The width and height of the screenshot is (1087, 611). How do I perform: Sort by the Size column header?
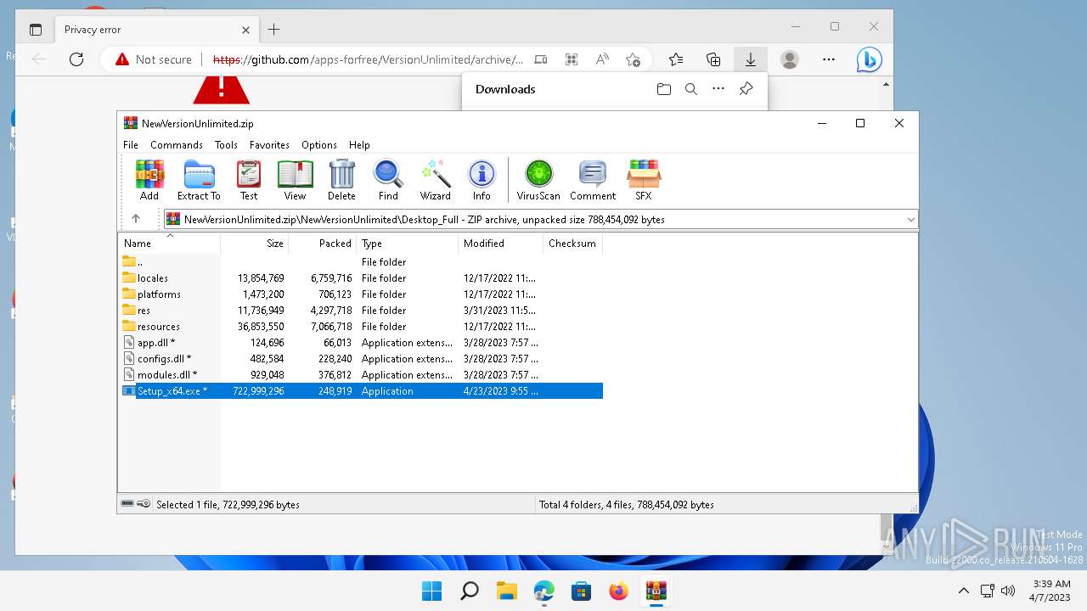pos(255,244)
